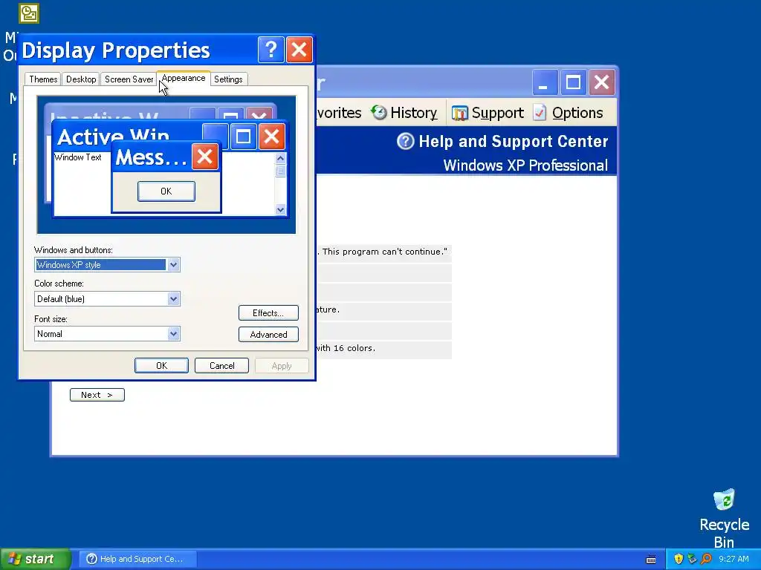Click the Default (blue) color scheme field

(100, 298)
